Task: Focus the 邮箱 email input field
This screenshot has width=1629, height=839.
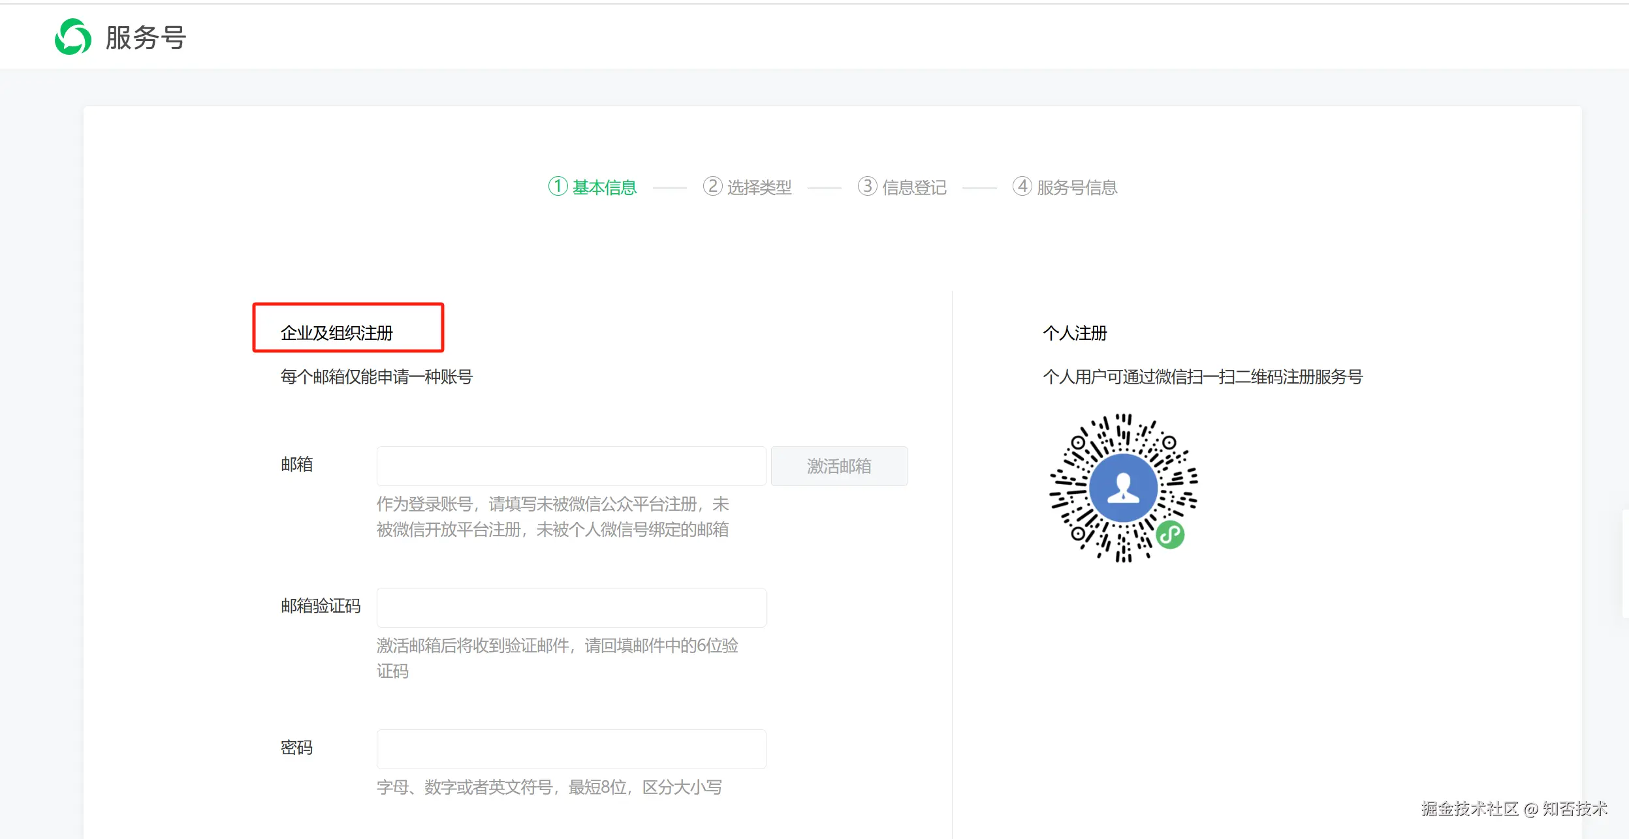Action: pyautogui.click(x=571, y=466)
